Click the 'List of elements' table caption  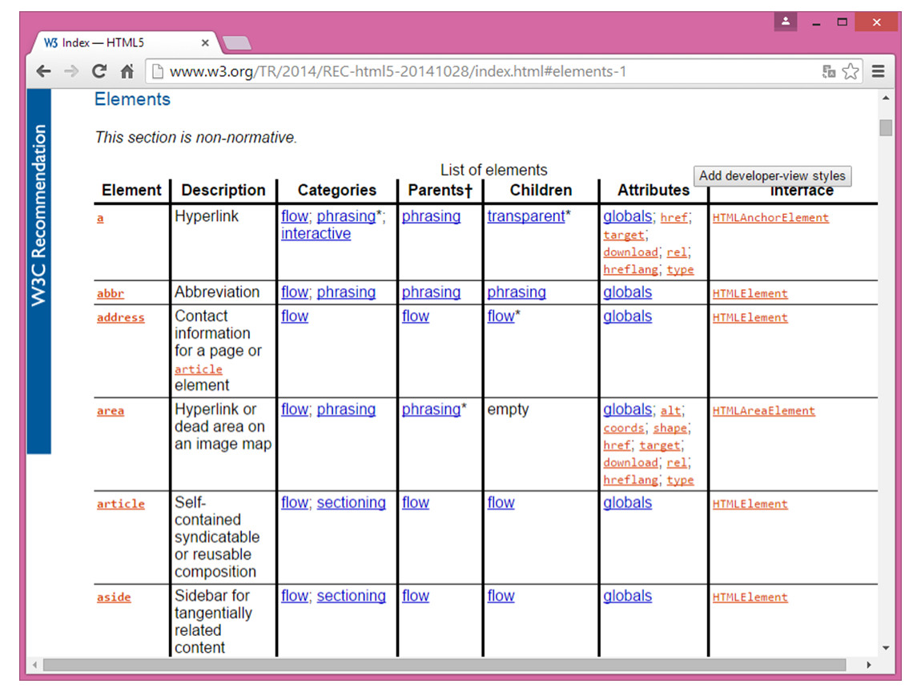click(493, 170)
